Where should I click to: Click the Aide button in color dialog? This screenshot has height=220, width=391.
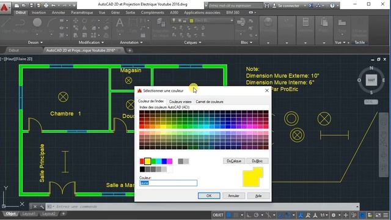pos(258,196)
